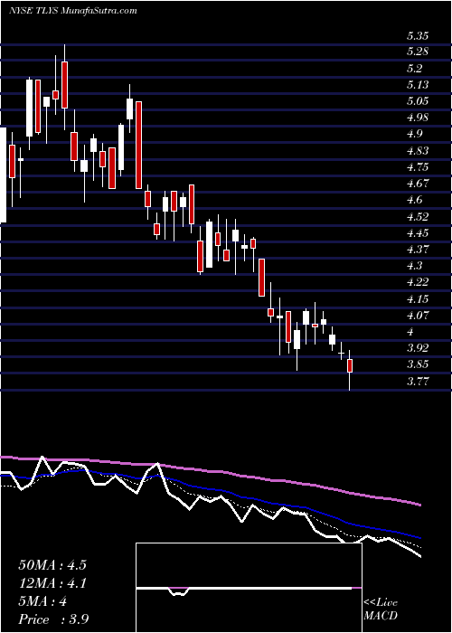452x633 pixels.
Task: Click the <<Live MACD label
Action: 381,609
